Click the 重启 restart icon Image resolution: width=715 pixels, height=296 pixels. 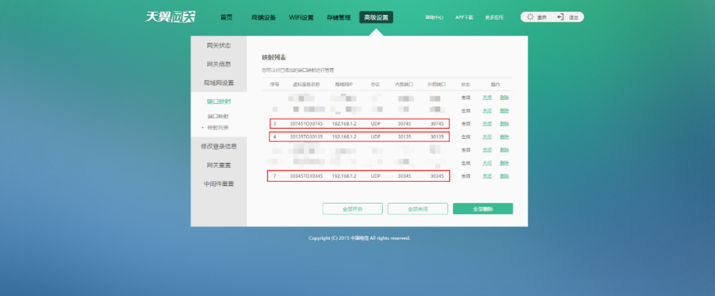pyautogui.click(x=530, y=17)
